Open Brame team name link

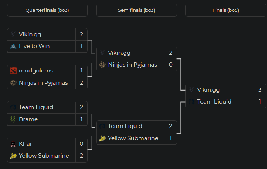(x=28, y=119)
